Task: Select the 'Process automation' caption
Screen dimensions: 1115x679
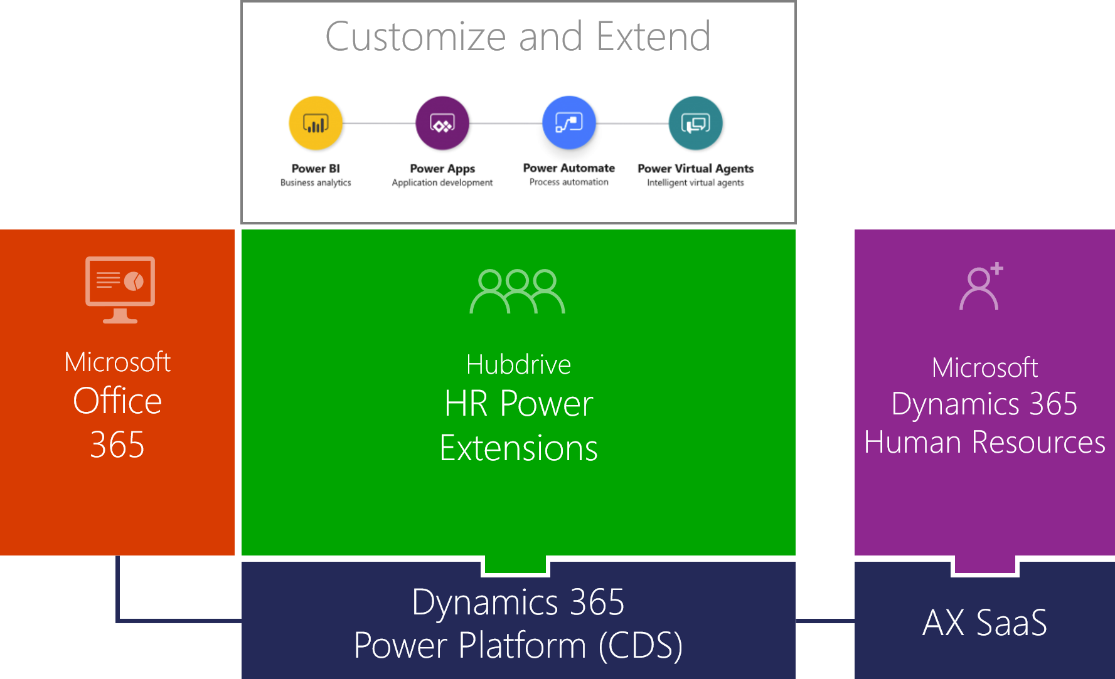Action: click(x=569, y=182)
